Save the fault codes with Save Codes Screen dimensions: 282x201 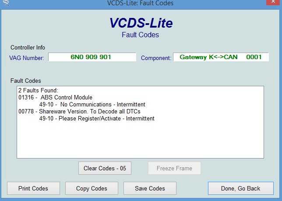pyautogui.click(x=150, y=188)
